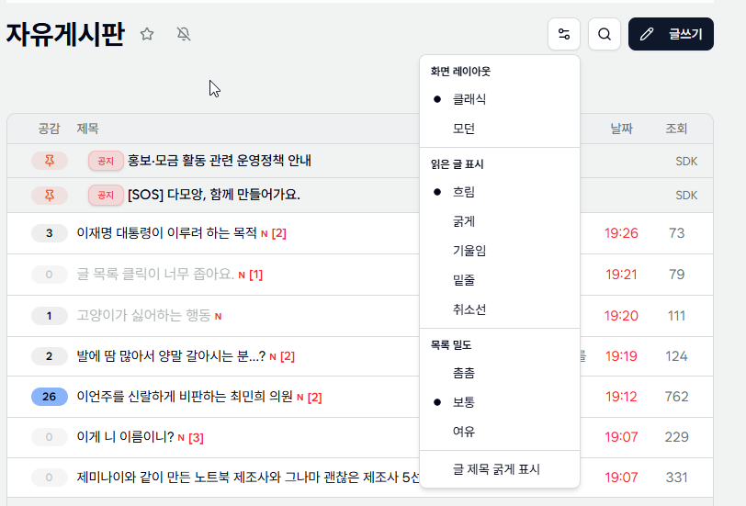This screenshot has height=506, width=746.
Task: Open notice [SOS] 다모앙, 함께 만들어가요.
Action: 214,195
